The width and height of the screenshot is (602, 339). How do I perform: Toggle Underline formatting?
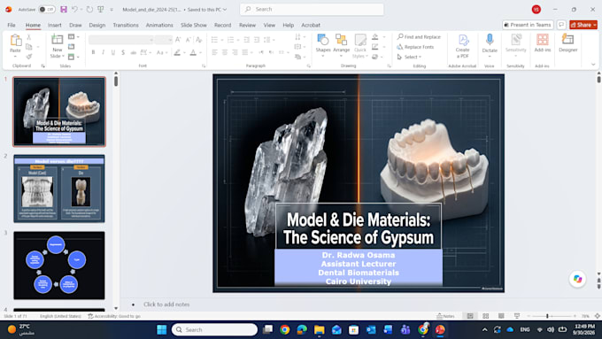tap(113, 52)
